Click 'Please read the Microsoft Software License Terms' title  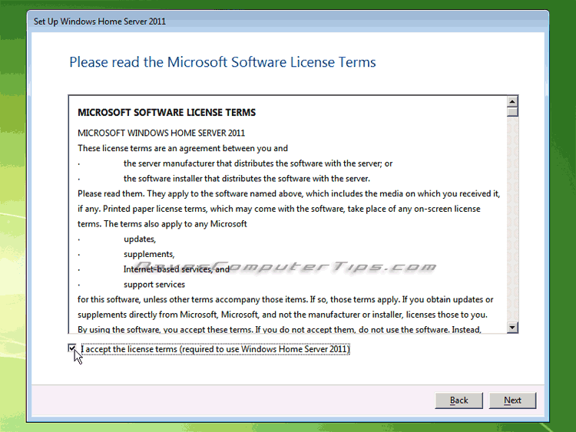click(223, 62)
